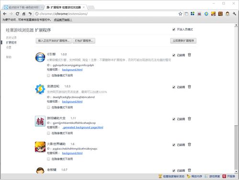Delete the 变速齿轮 extension with trash icon
This screenshot has height=180, width=239.
point(189,87)
